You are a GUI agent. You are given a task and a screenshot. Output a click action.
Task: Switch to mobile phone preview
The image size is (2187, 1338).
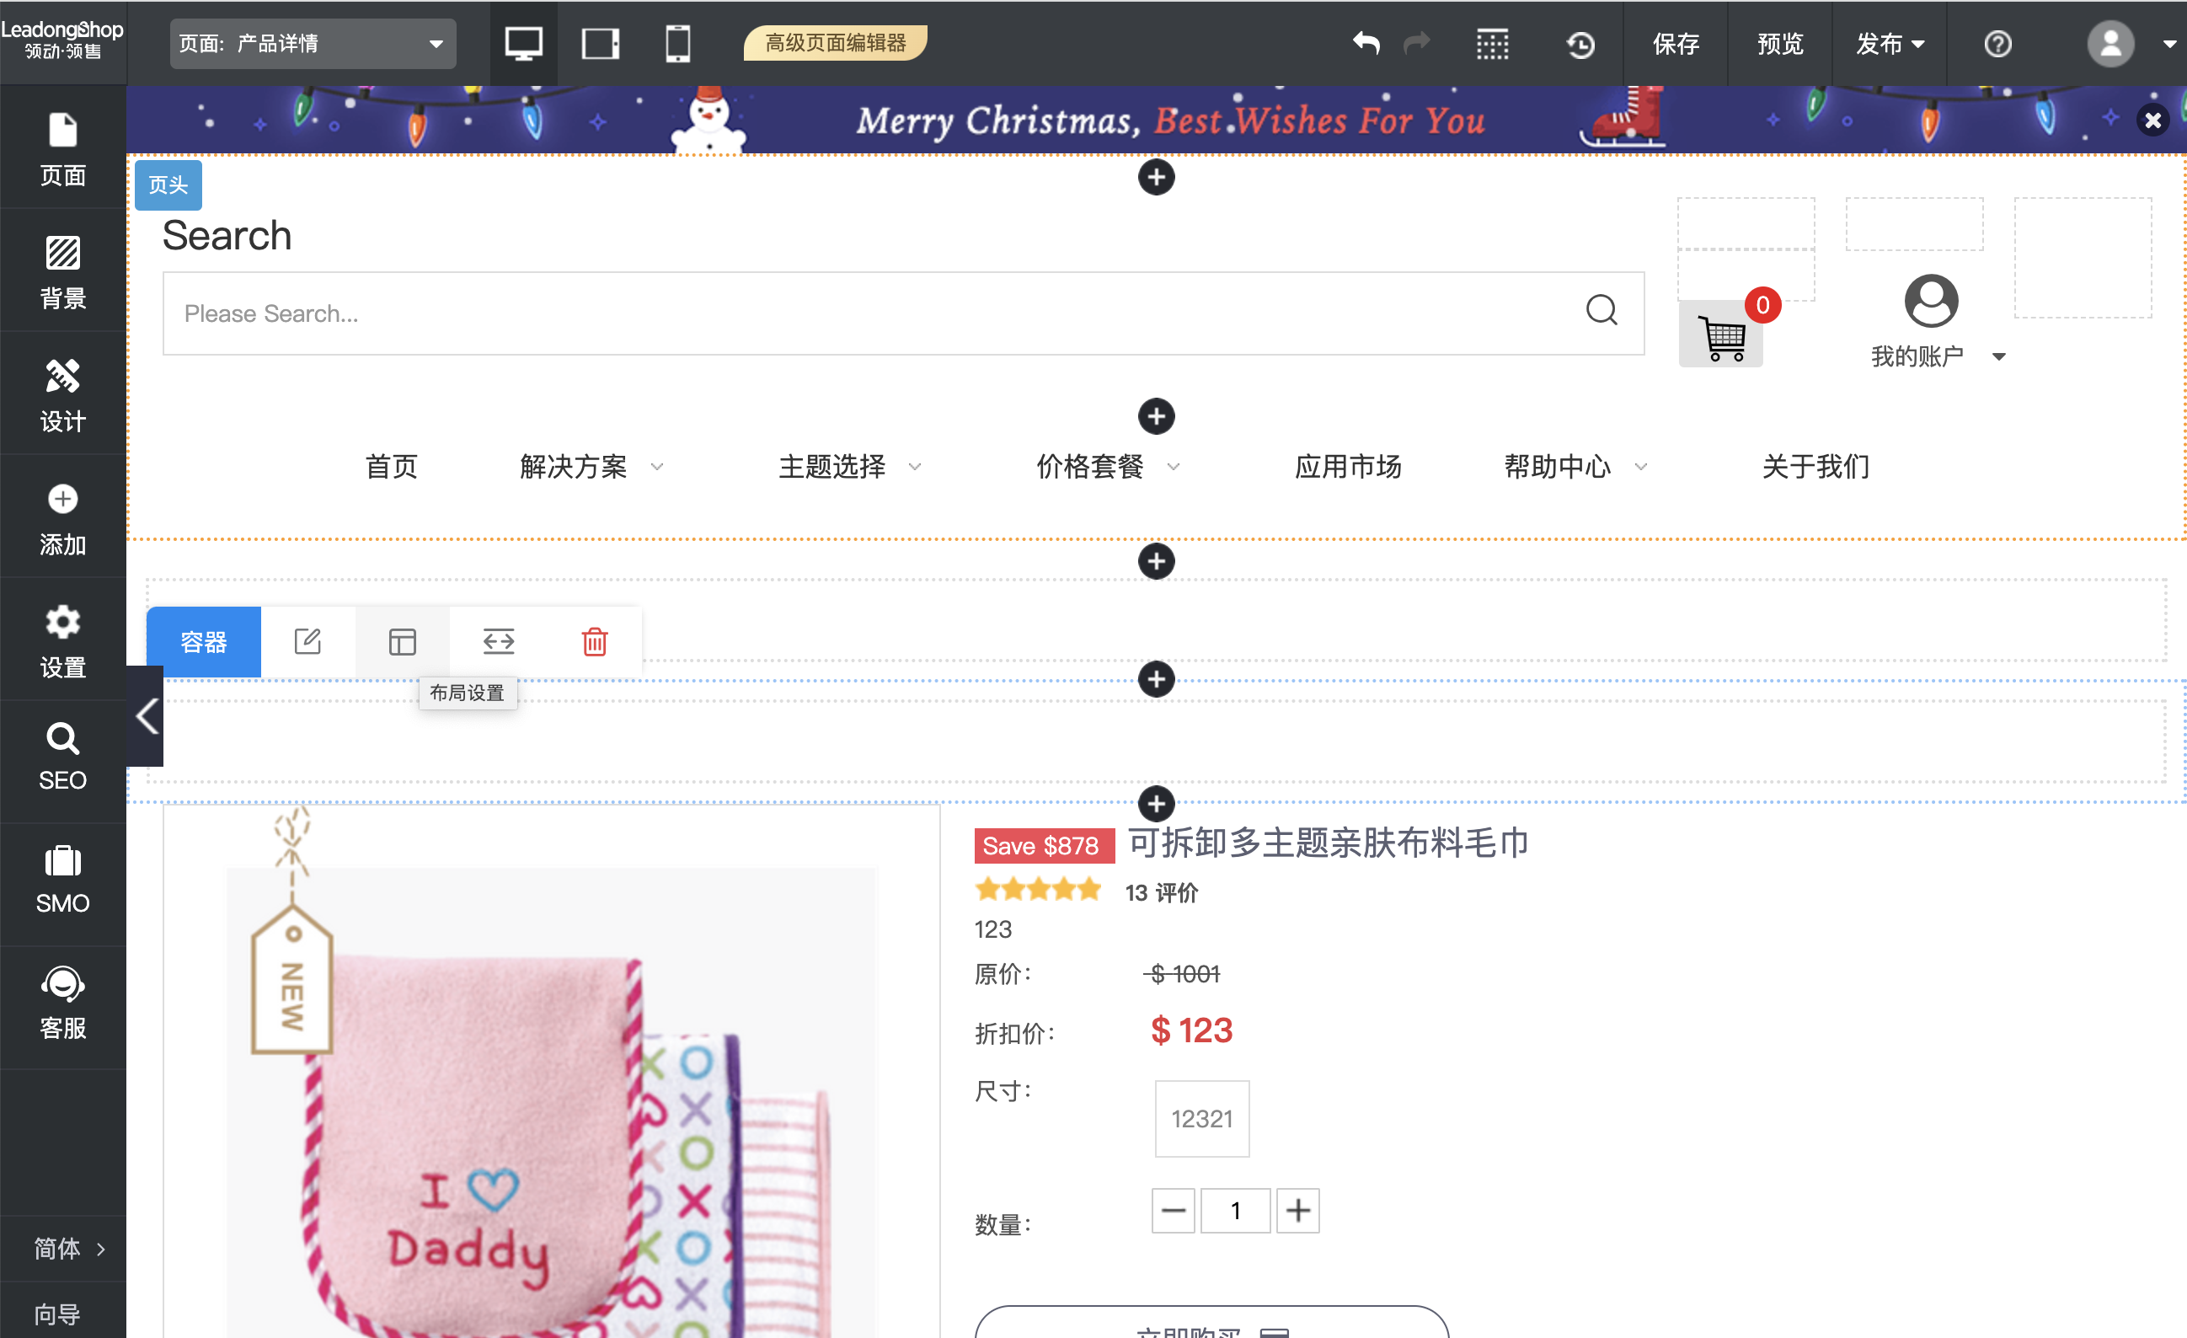pyautogui.click(x=677, y=44)
